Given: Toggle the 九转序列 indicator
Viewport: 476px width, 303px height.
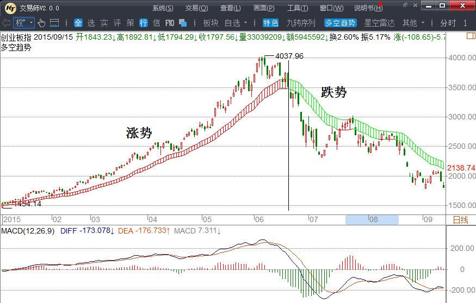Looking at the screenshot, I should (x=301, y=23).
